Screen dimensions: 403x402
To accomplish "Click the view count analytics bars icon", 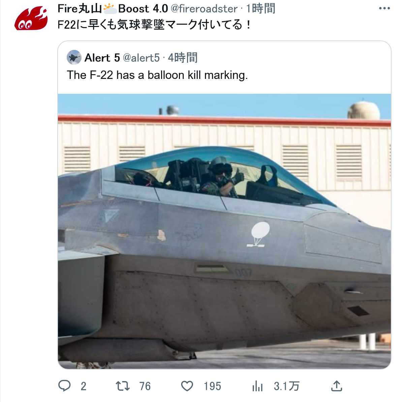I will [257, 386].
